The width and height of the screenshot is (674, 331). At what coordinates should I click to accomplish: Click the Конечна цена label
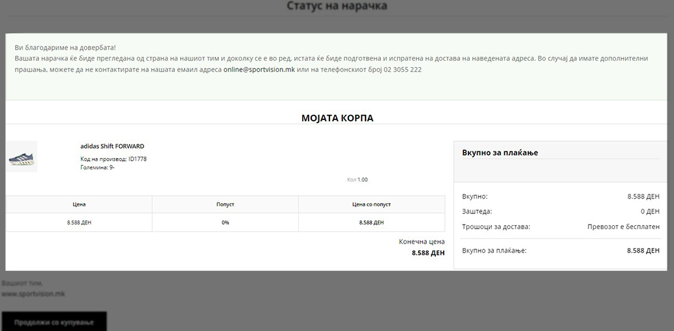pyautogui.click(x=421, y=242)
